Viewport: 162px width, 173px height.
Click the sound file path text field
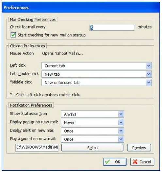[x=37, y=148]
